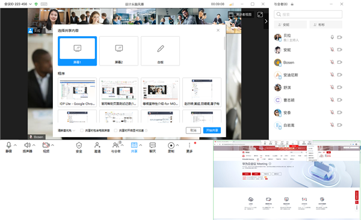Expand the arrow next to 静音 mic button
Image resolution: width=361 pixels, height=220 pixels.
click(x=15, y=145)
